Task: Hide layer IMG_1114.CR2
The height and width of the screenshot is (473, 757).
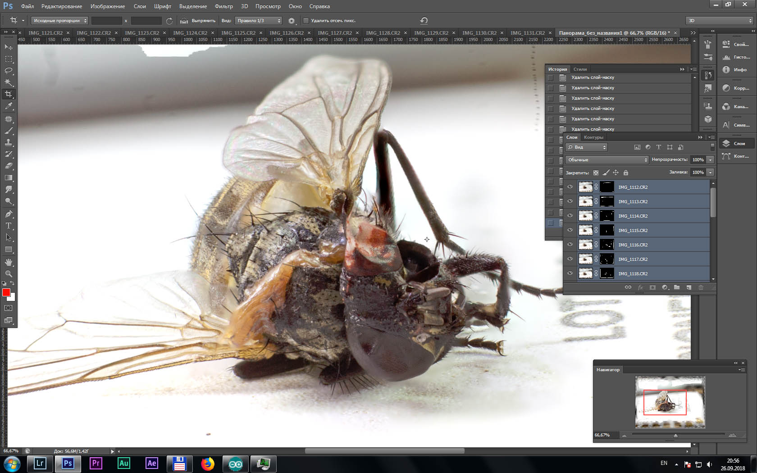Action: pyautogui.click(x=570, y=216)
